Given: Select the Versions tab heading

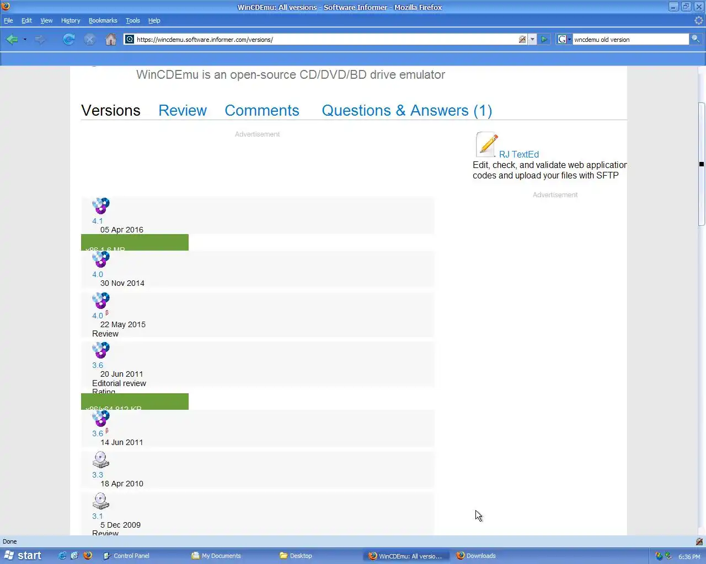Looking at the screenshot, I should 111,110.
